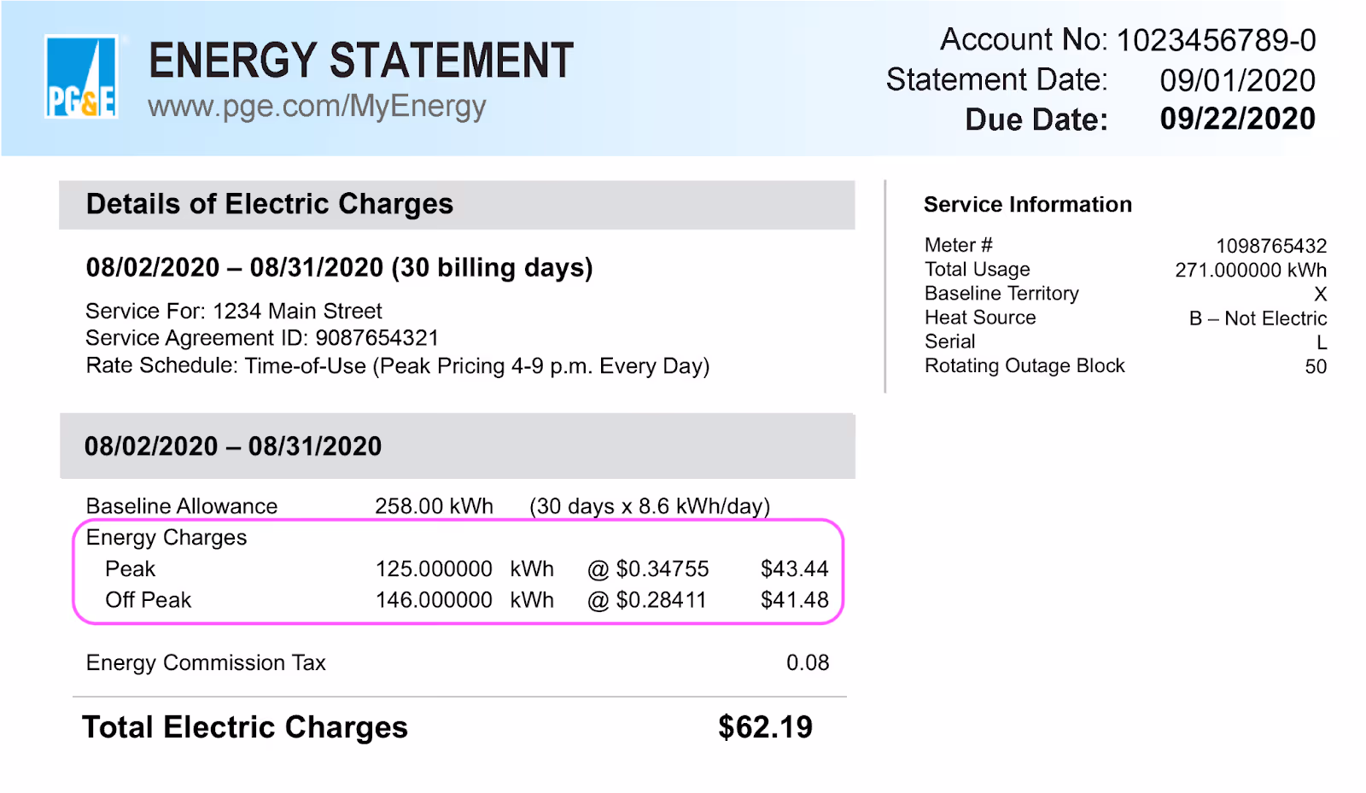Click the gray 08/02/2020 – 08/31/2020 section bar

tap(458, 446)
